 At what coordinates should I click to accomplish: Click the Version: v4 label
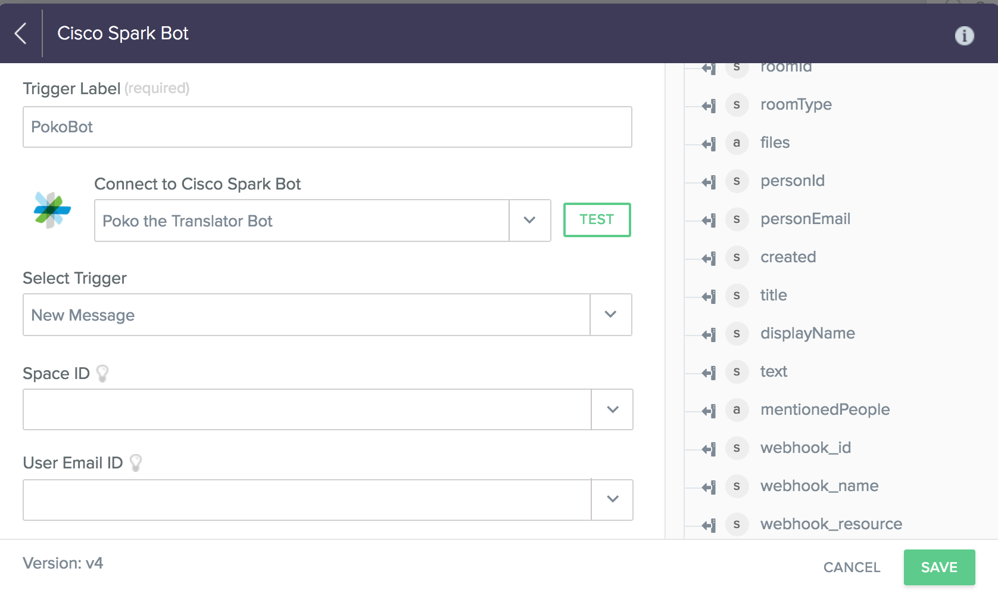(x=63, y=563)
